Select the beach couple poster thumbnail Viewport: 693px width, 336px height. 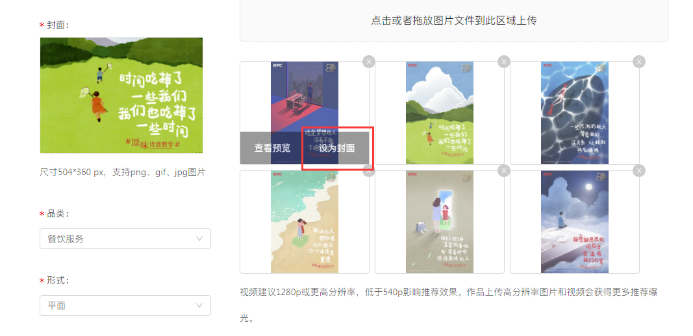coord(305,222)
